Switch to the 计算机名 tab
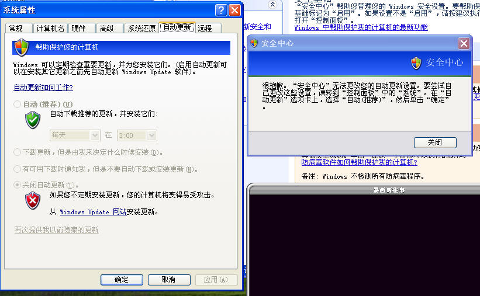 [x=50, y=29]
